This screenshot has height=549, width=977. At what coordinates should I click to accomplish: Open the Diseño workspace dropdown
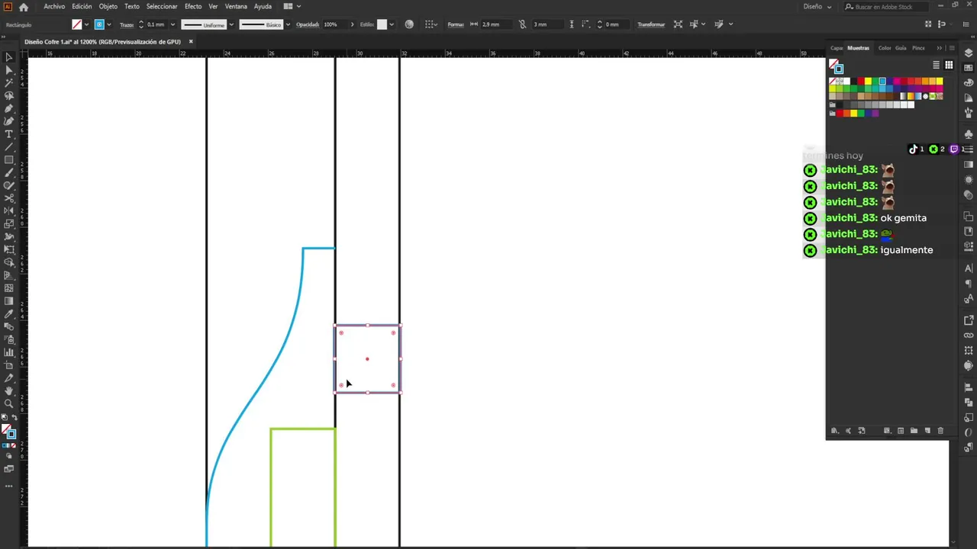(817, 6)
